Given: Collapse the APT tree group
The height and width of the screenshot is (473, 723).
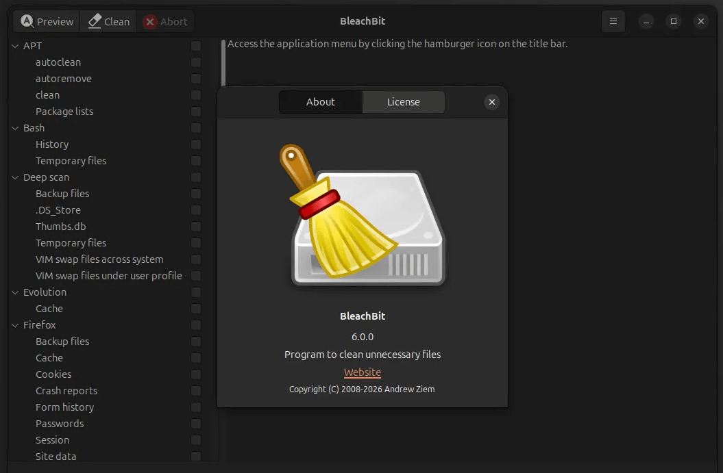Looking at the screenshot, I should [16, 46].
